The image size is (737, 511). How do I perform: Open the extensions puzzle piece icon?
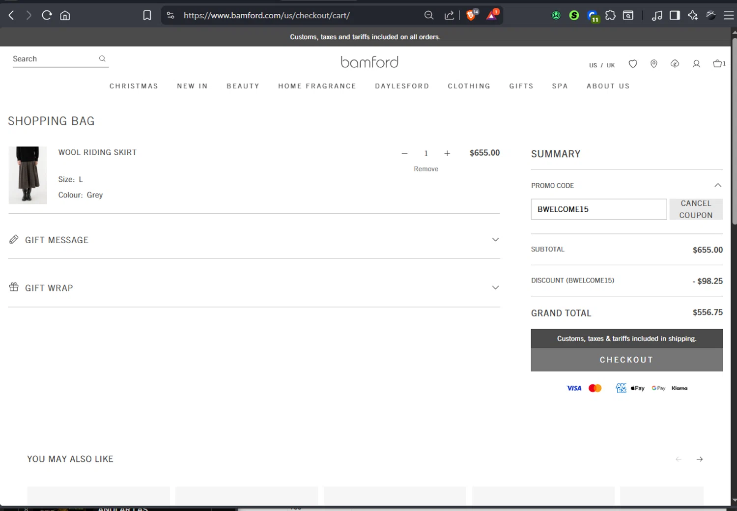click(610, 15)
